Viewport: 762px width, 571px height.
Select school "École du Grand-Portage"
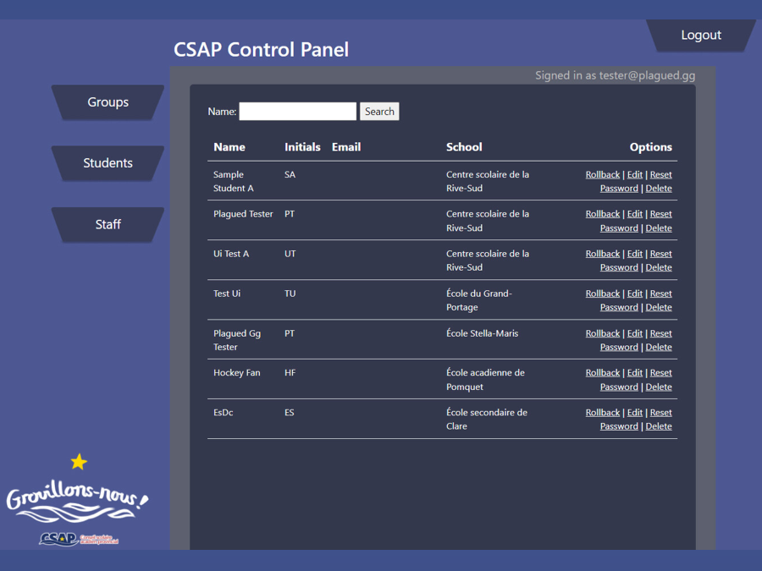click(478, 300)
